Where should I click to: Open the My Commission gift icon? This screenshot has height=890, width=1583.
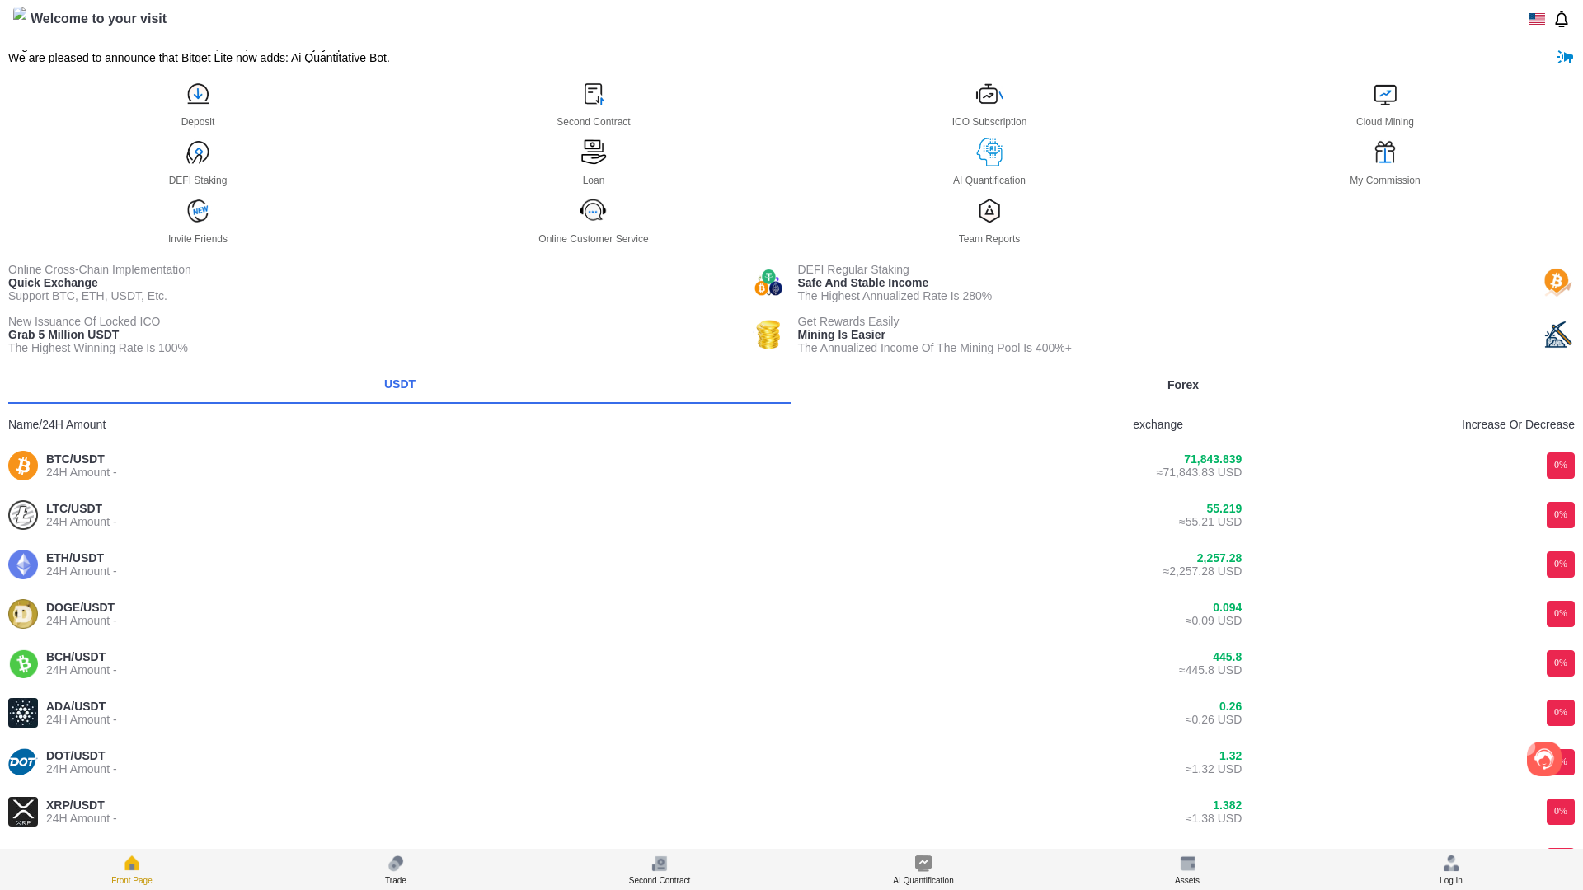coord(1385,152)
